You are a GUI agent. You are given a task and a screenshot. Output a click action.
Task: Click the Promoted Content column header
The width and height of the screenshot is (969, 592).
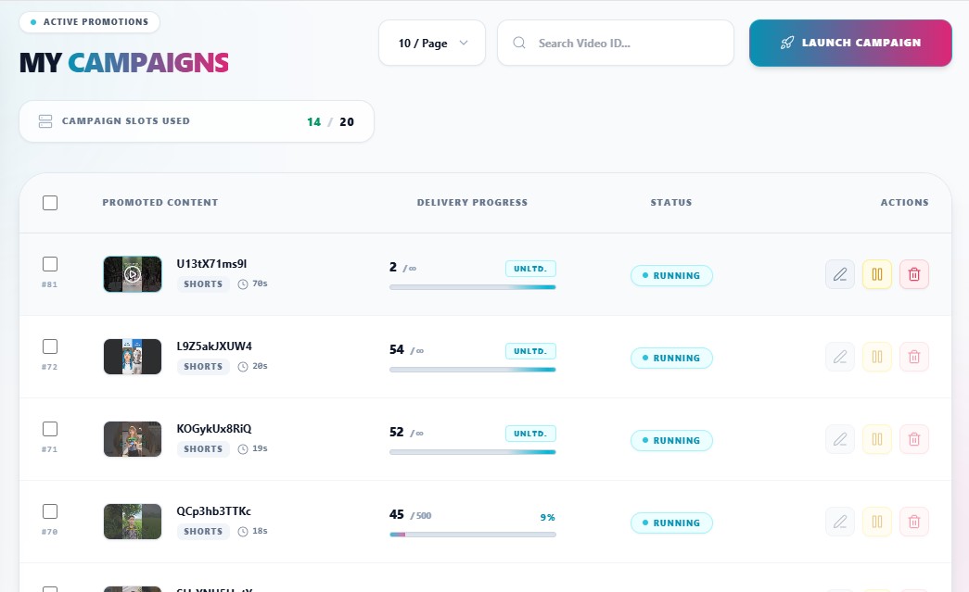pyautogui.click(x=160, y=203)
